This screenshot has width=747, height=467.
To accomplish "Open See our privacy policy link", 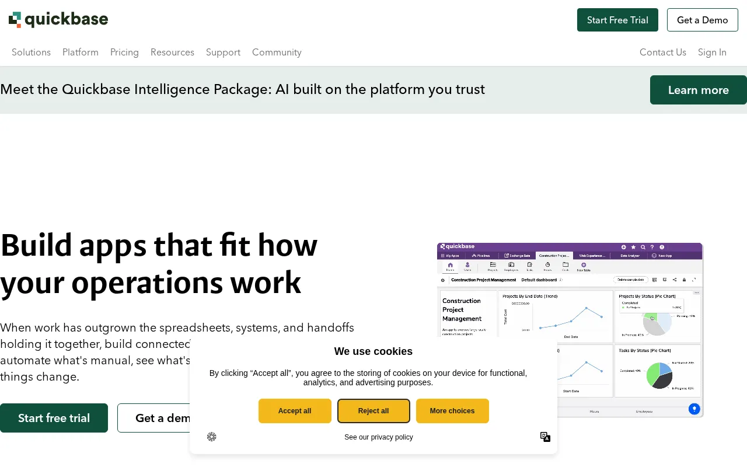I will coord(379,437).
